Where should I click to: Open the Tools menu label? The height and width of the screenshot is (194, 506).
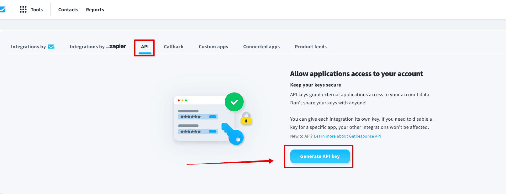point(37,10)
